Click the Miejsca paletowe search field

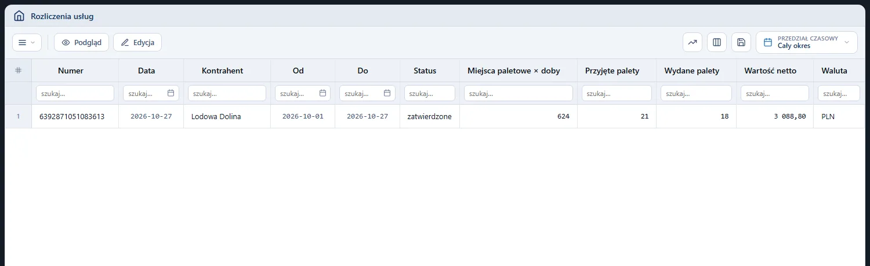(x=519, y=93)
